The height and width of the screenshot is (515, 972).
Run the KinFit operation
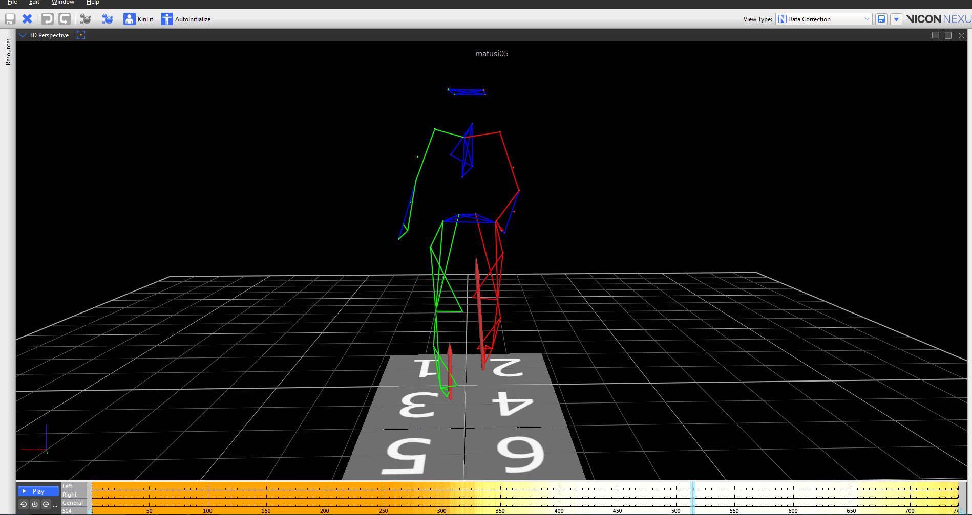coord(138,19)
